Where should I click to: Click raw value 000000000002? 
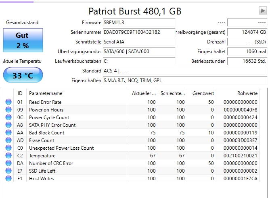(x=241, y=171)
